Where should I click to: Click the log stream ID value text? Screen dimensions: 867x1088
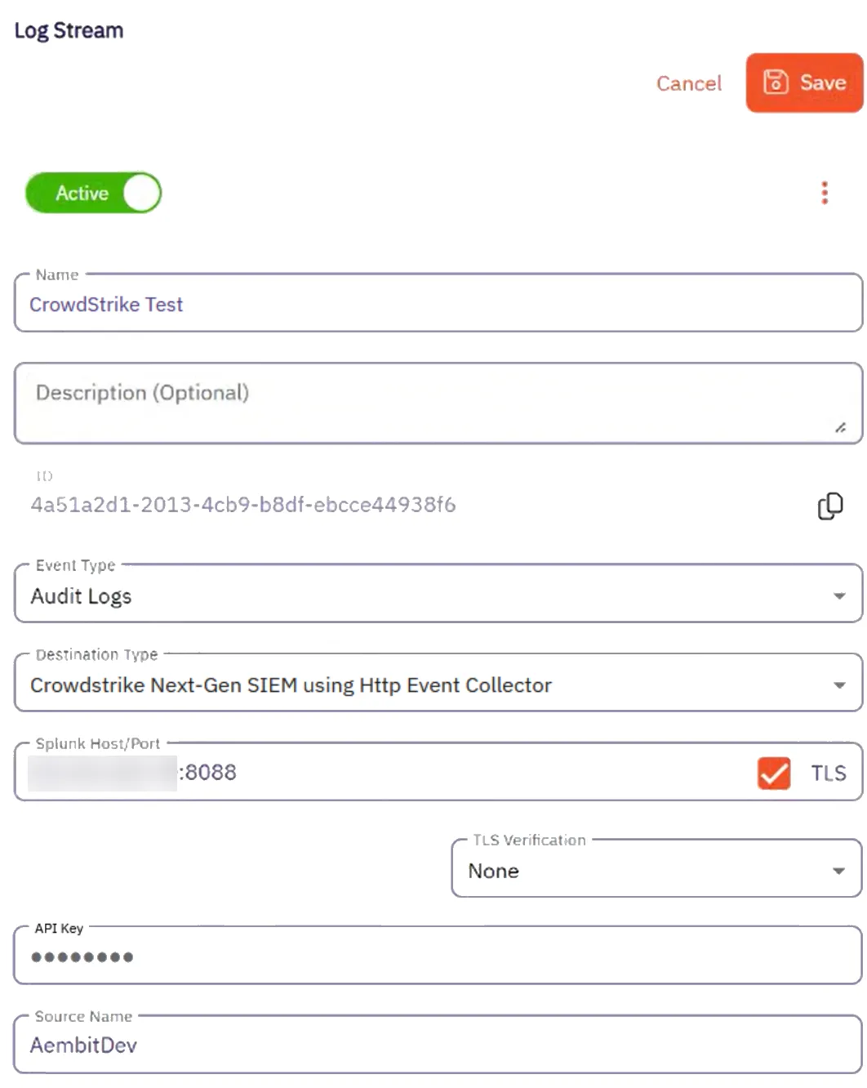pos(243,505)
